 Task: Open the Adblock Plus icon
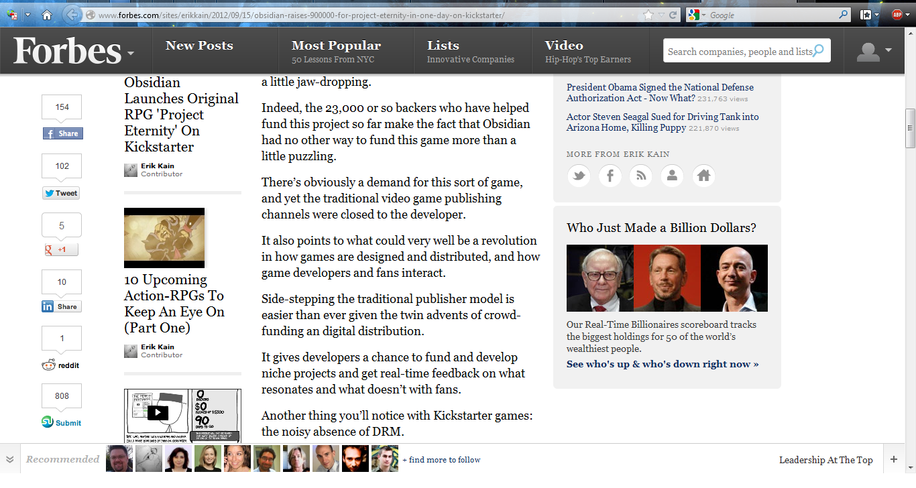897,15
